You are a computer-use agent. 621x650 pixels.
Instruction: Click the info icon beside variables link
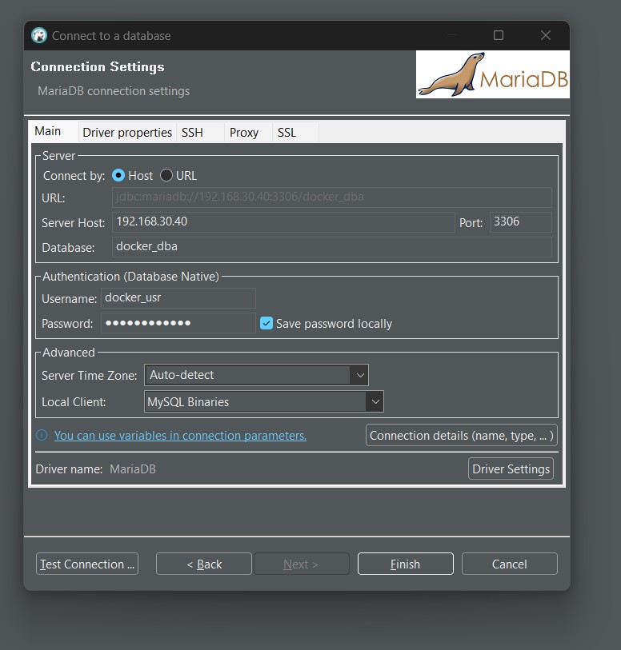pos(42,436)
